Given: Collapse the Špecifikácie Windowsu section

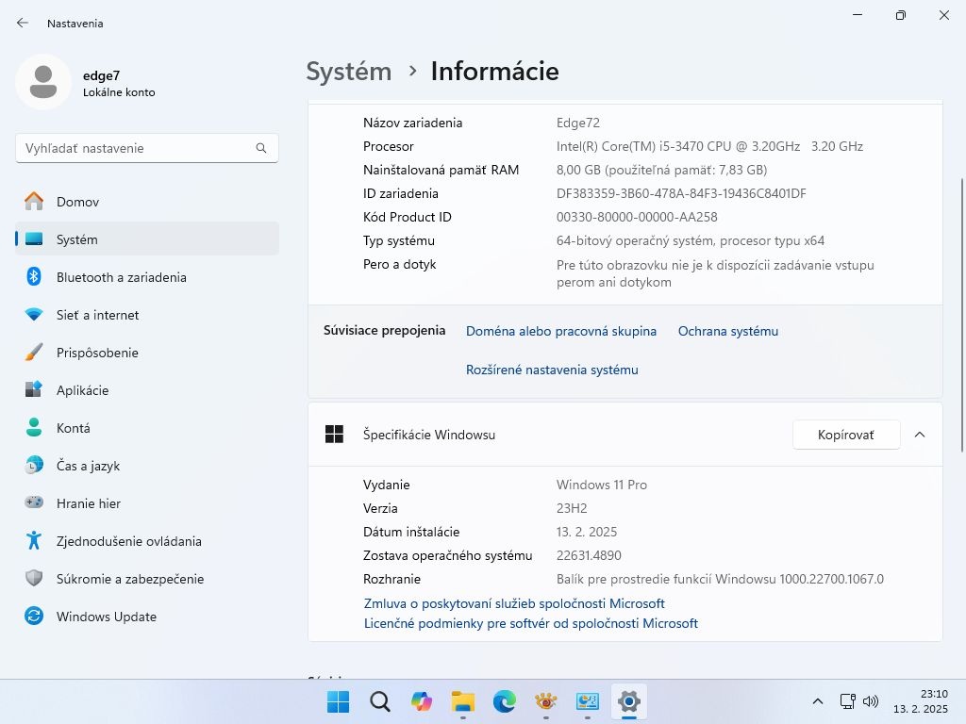Looking at the screenshot, I should click(920, 435).
